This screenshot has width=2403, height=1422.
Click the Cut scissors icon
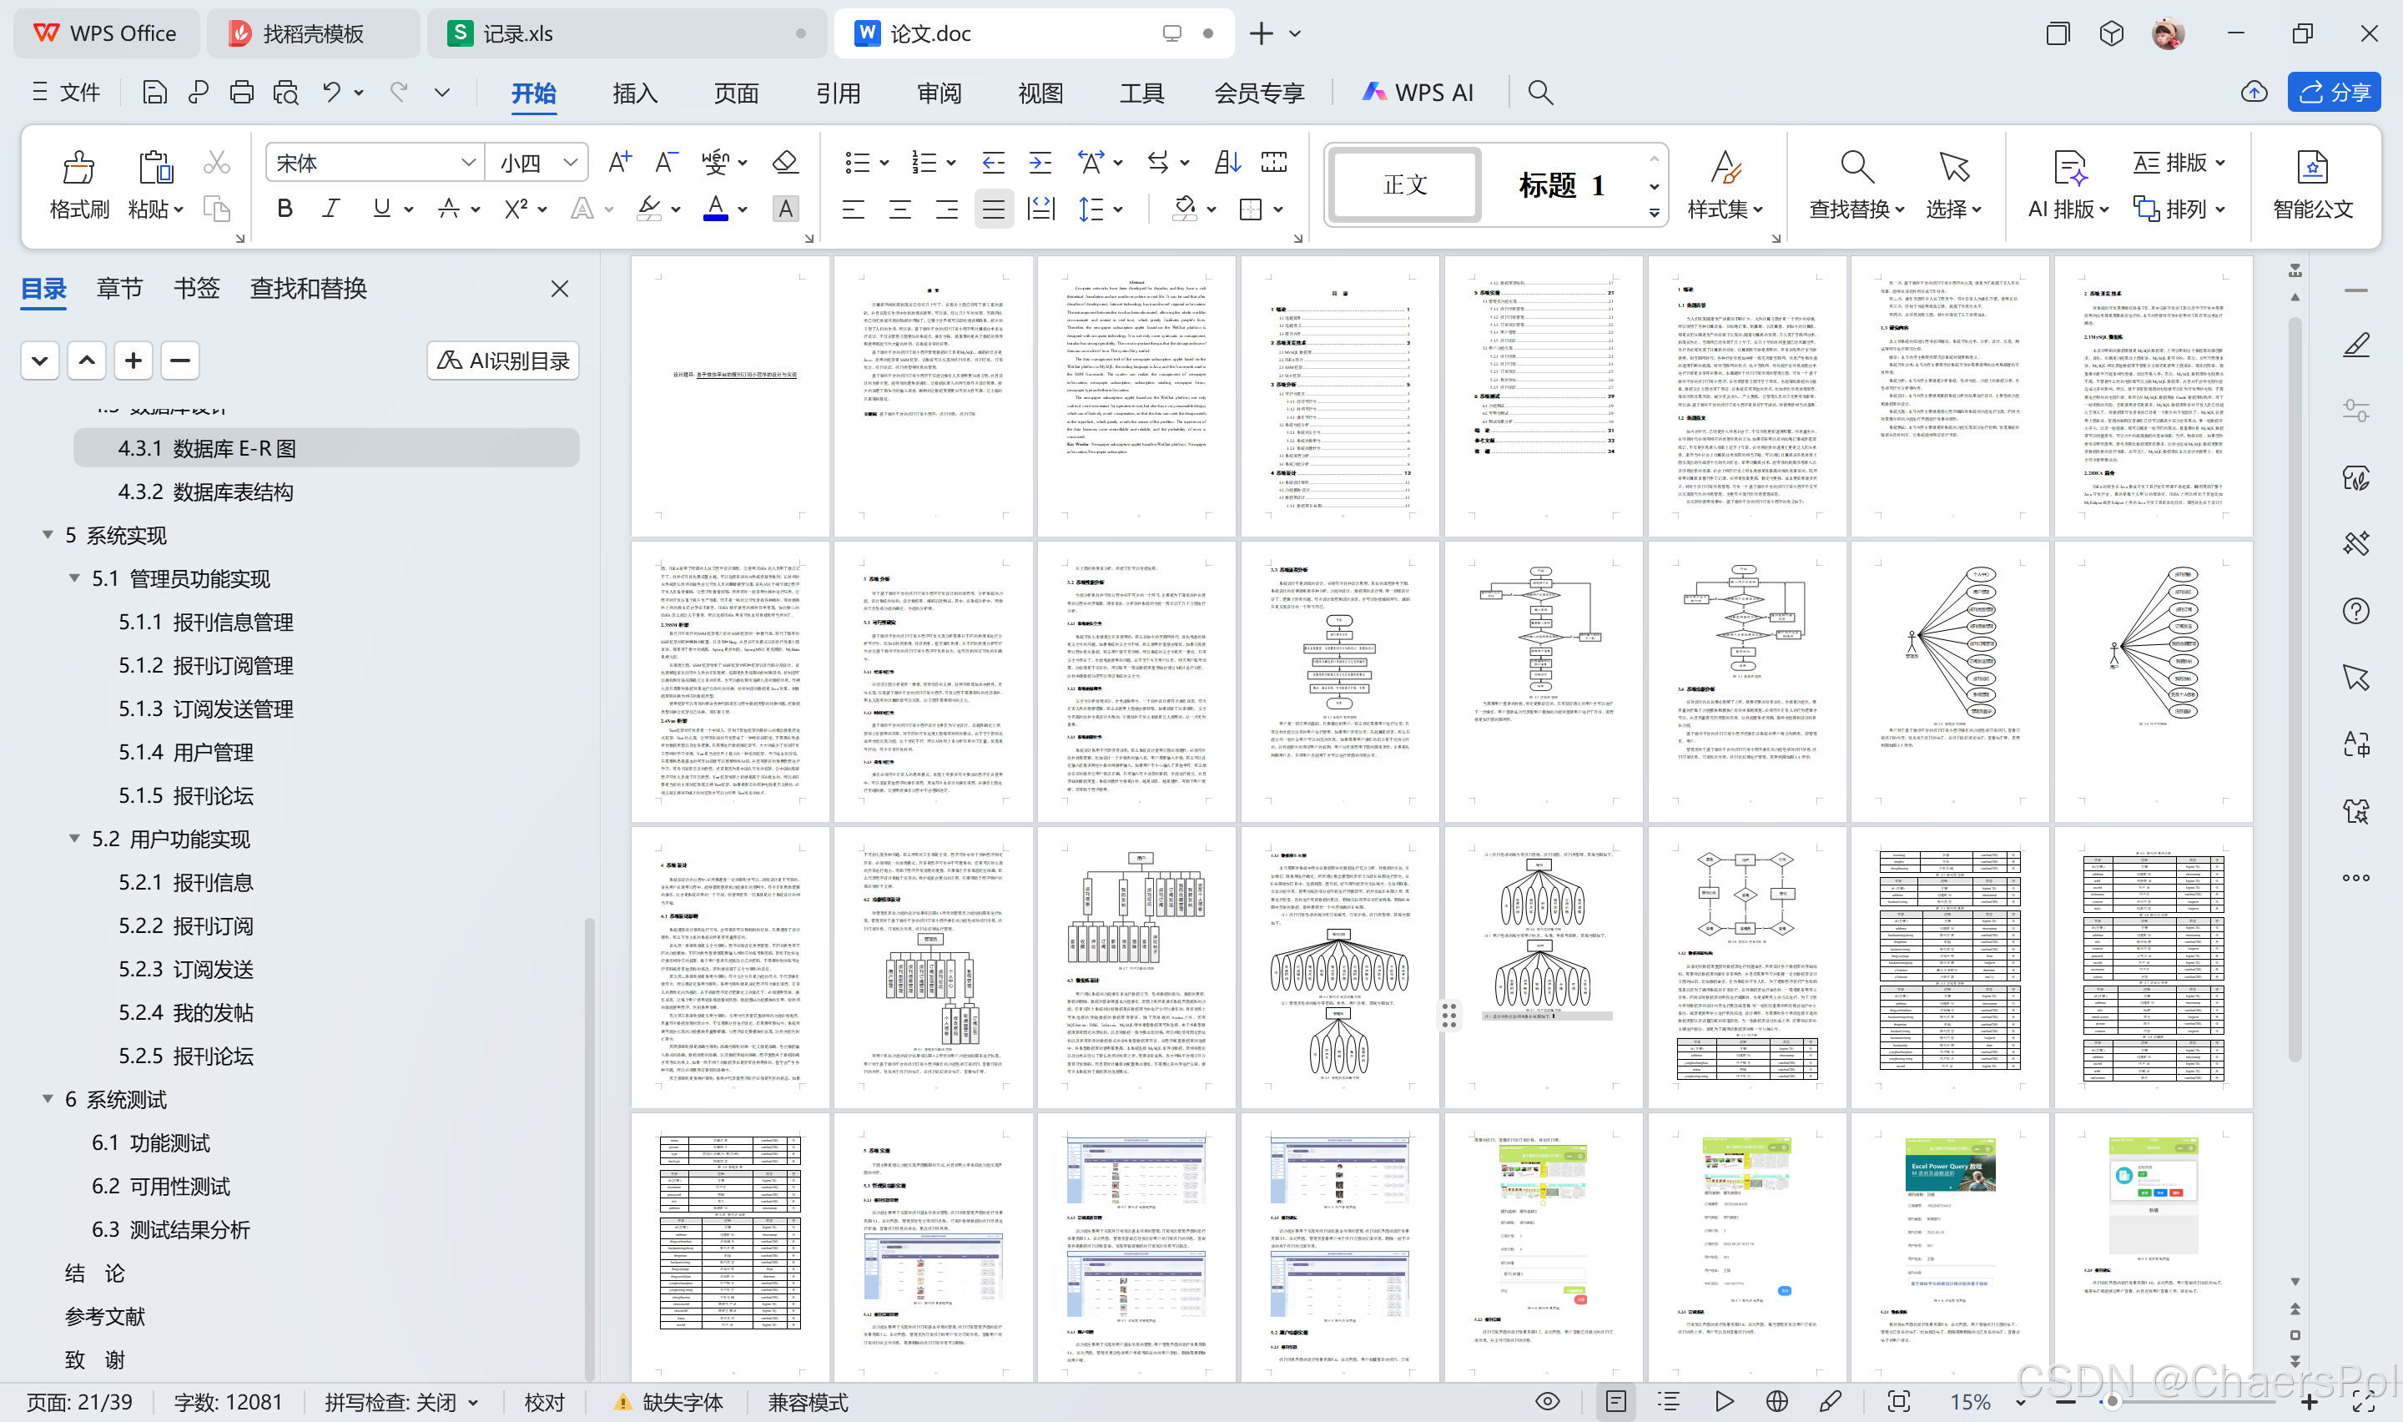(216, 163)
